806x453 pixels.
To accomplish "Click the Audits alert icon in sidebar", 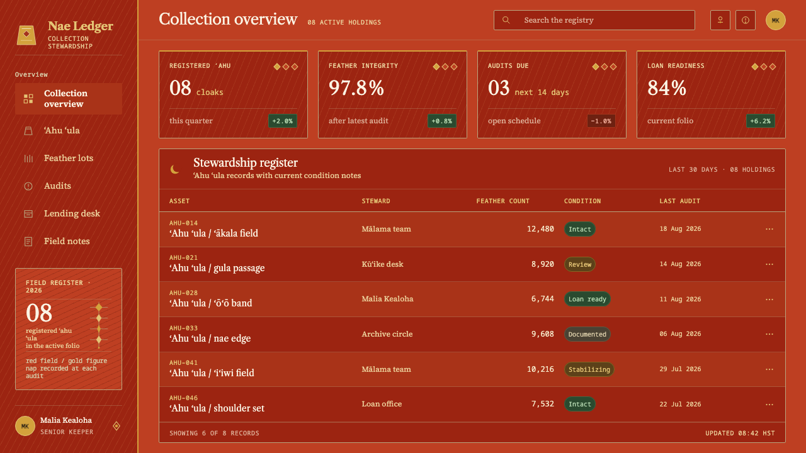I will click(x=28, y=186).
